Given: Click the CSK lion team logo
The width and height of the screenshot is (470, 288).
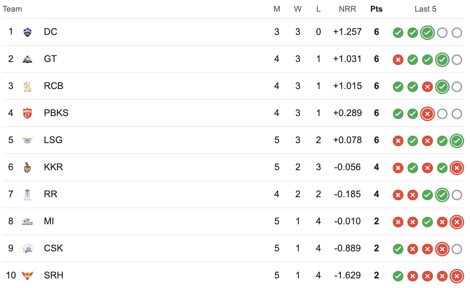Looking at the screenshot, I should tap(27, 248).
